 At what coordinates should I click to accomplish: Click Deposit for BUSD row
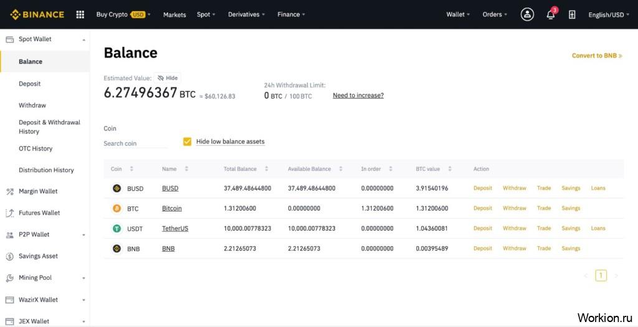(483, 188)
